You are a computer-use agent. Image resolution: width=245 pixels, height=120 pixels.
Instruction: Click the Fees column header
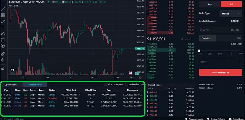coord(109,90)
